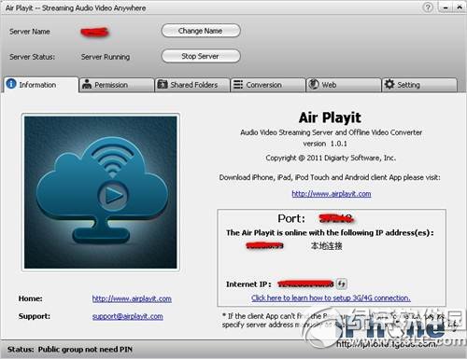
Task: Click the Web globe icon
Action: click(314, 84)
